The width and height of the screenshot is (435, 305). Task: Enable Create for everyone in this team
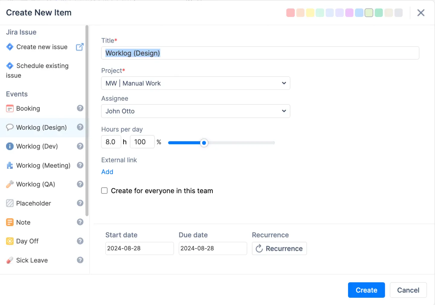(x=105, y=191)
